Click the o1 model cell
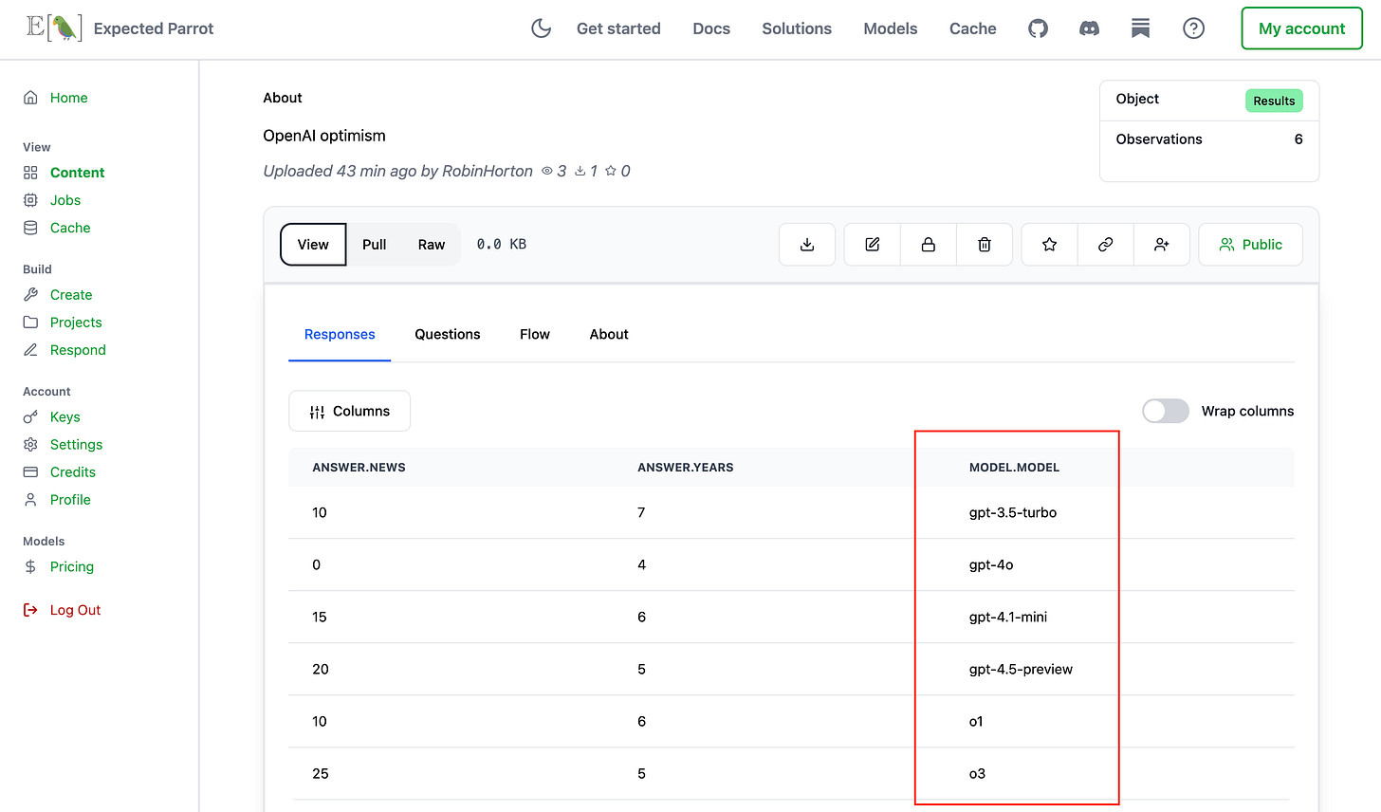The width and height of the screenshot is (1381, 812). (976, 721)
